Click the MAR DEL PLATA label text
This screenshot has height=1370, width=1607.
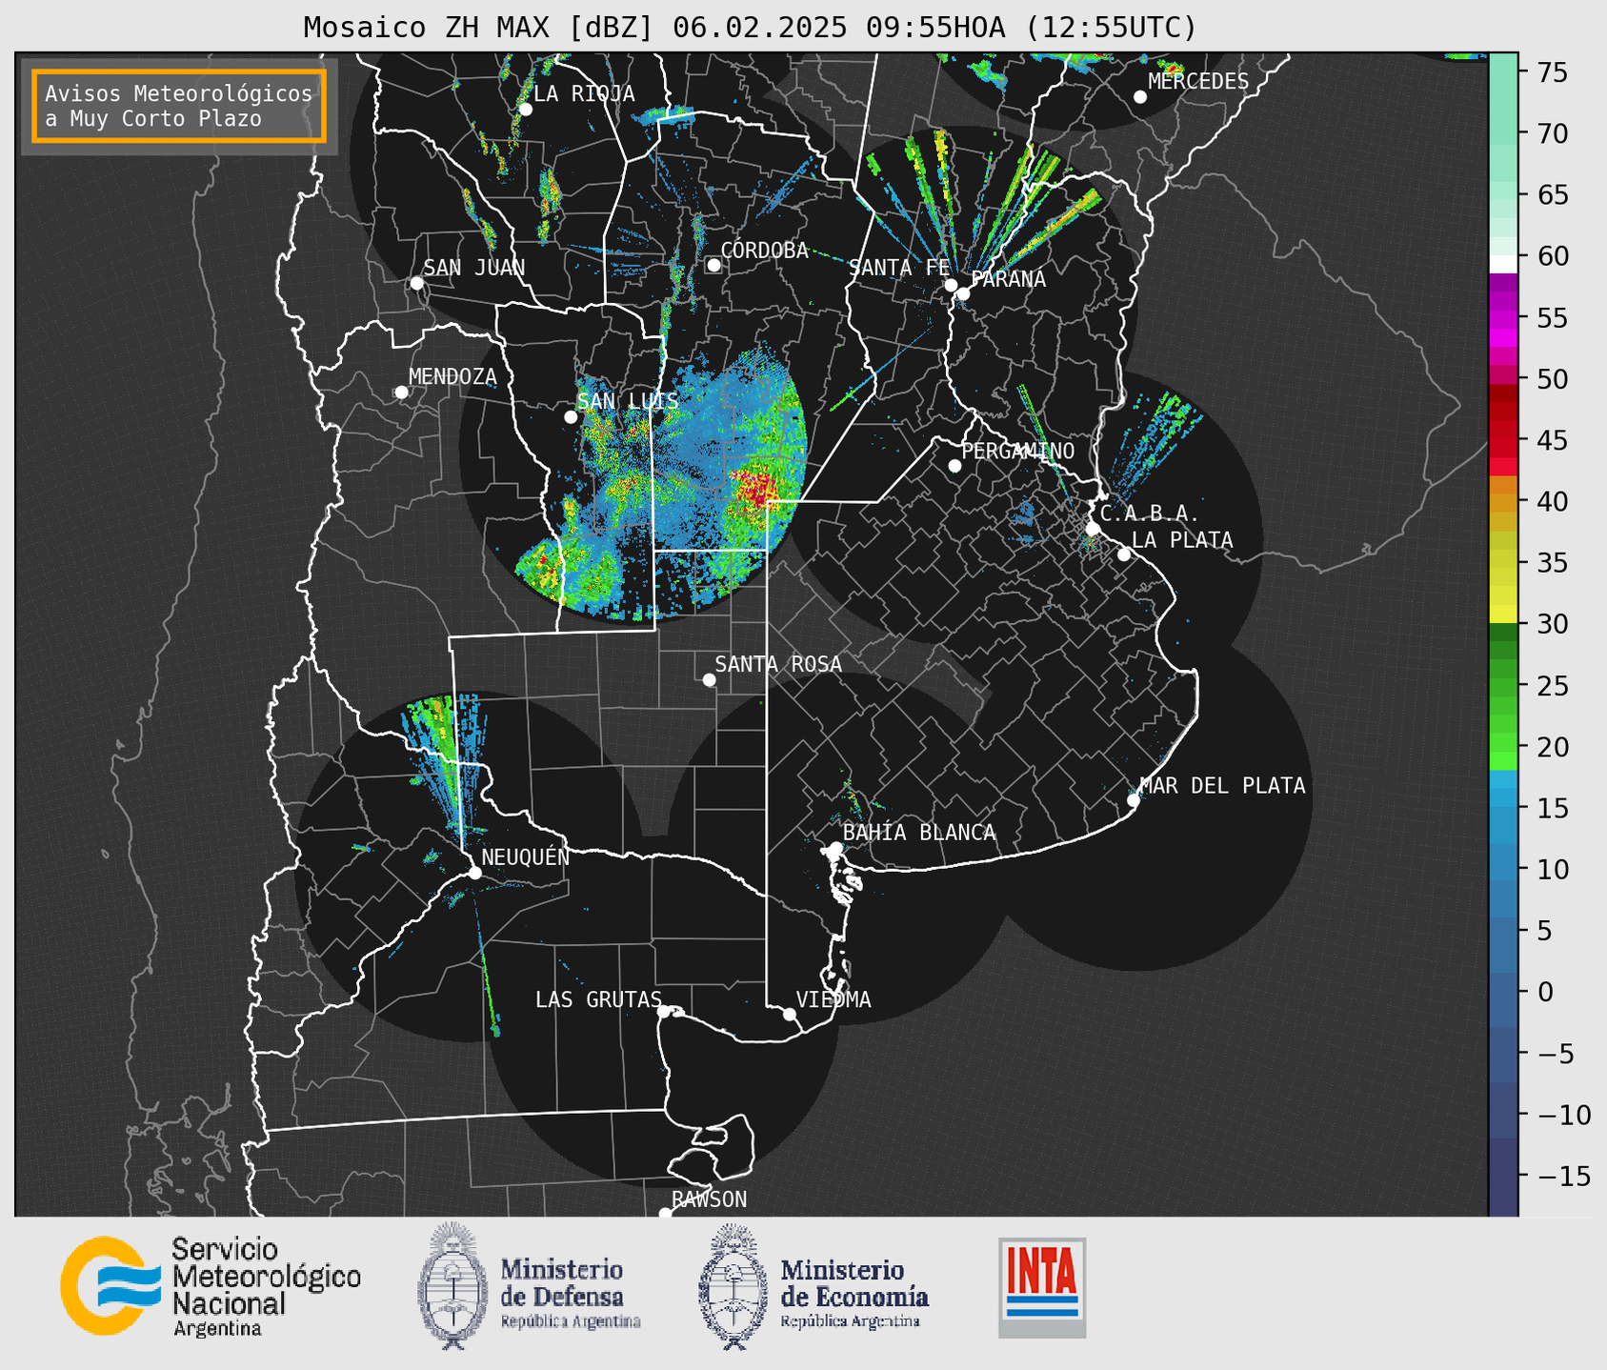1222,786
